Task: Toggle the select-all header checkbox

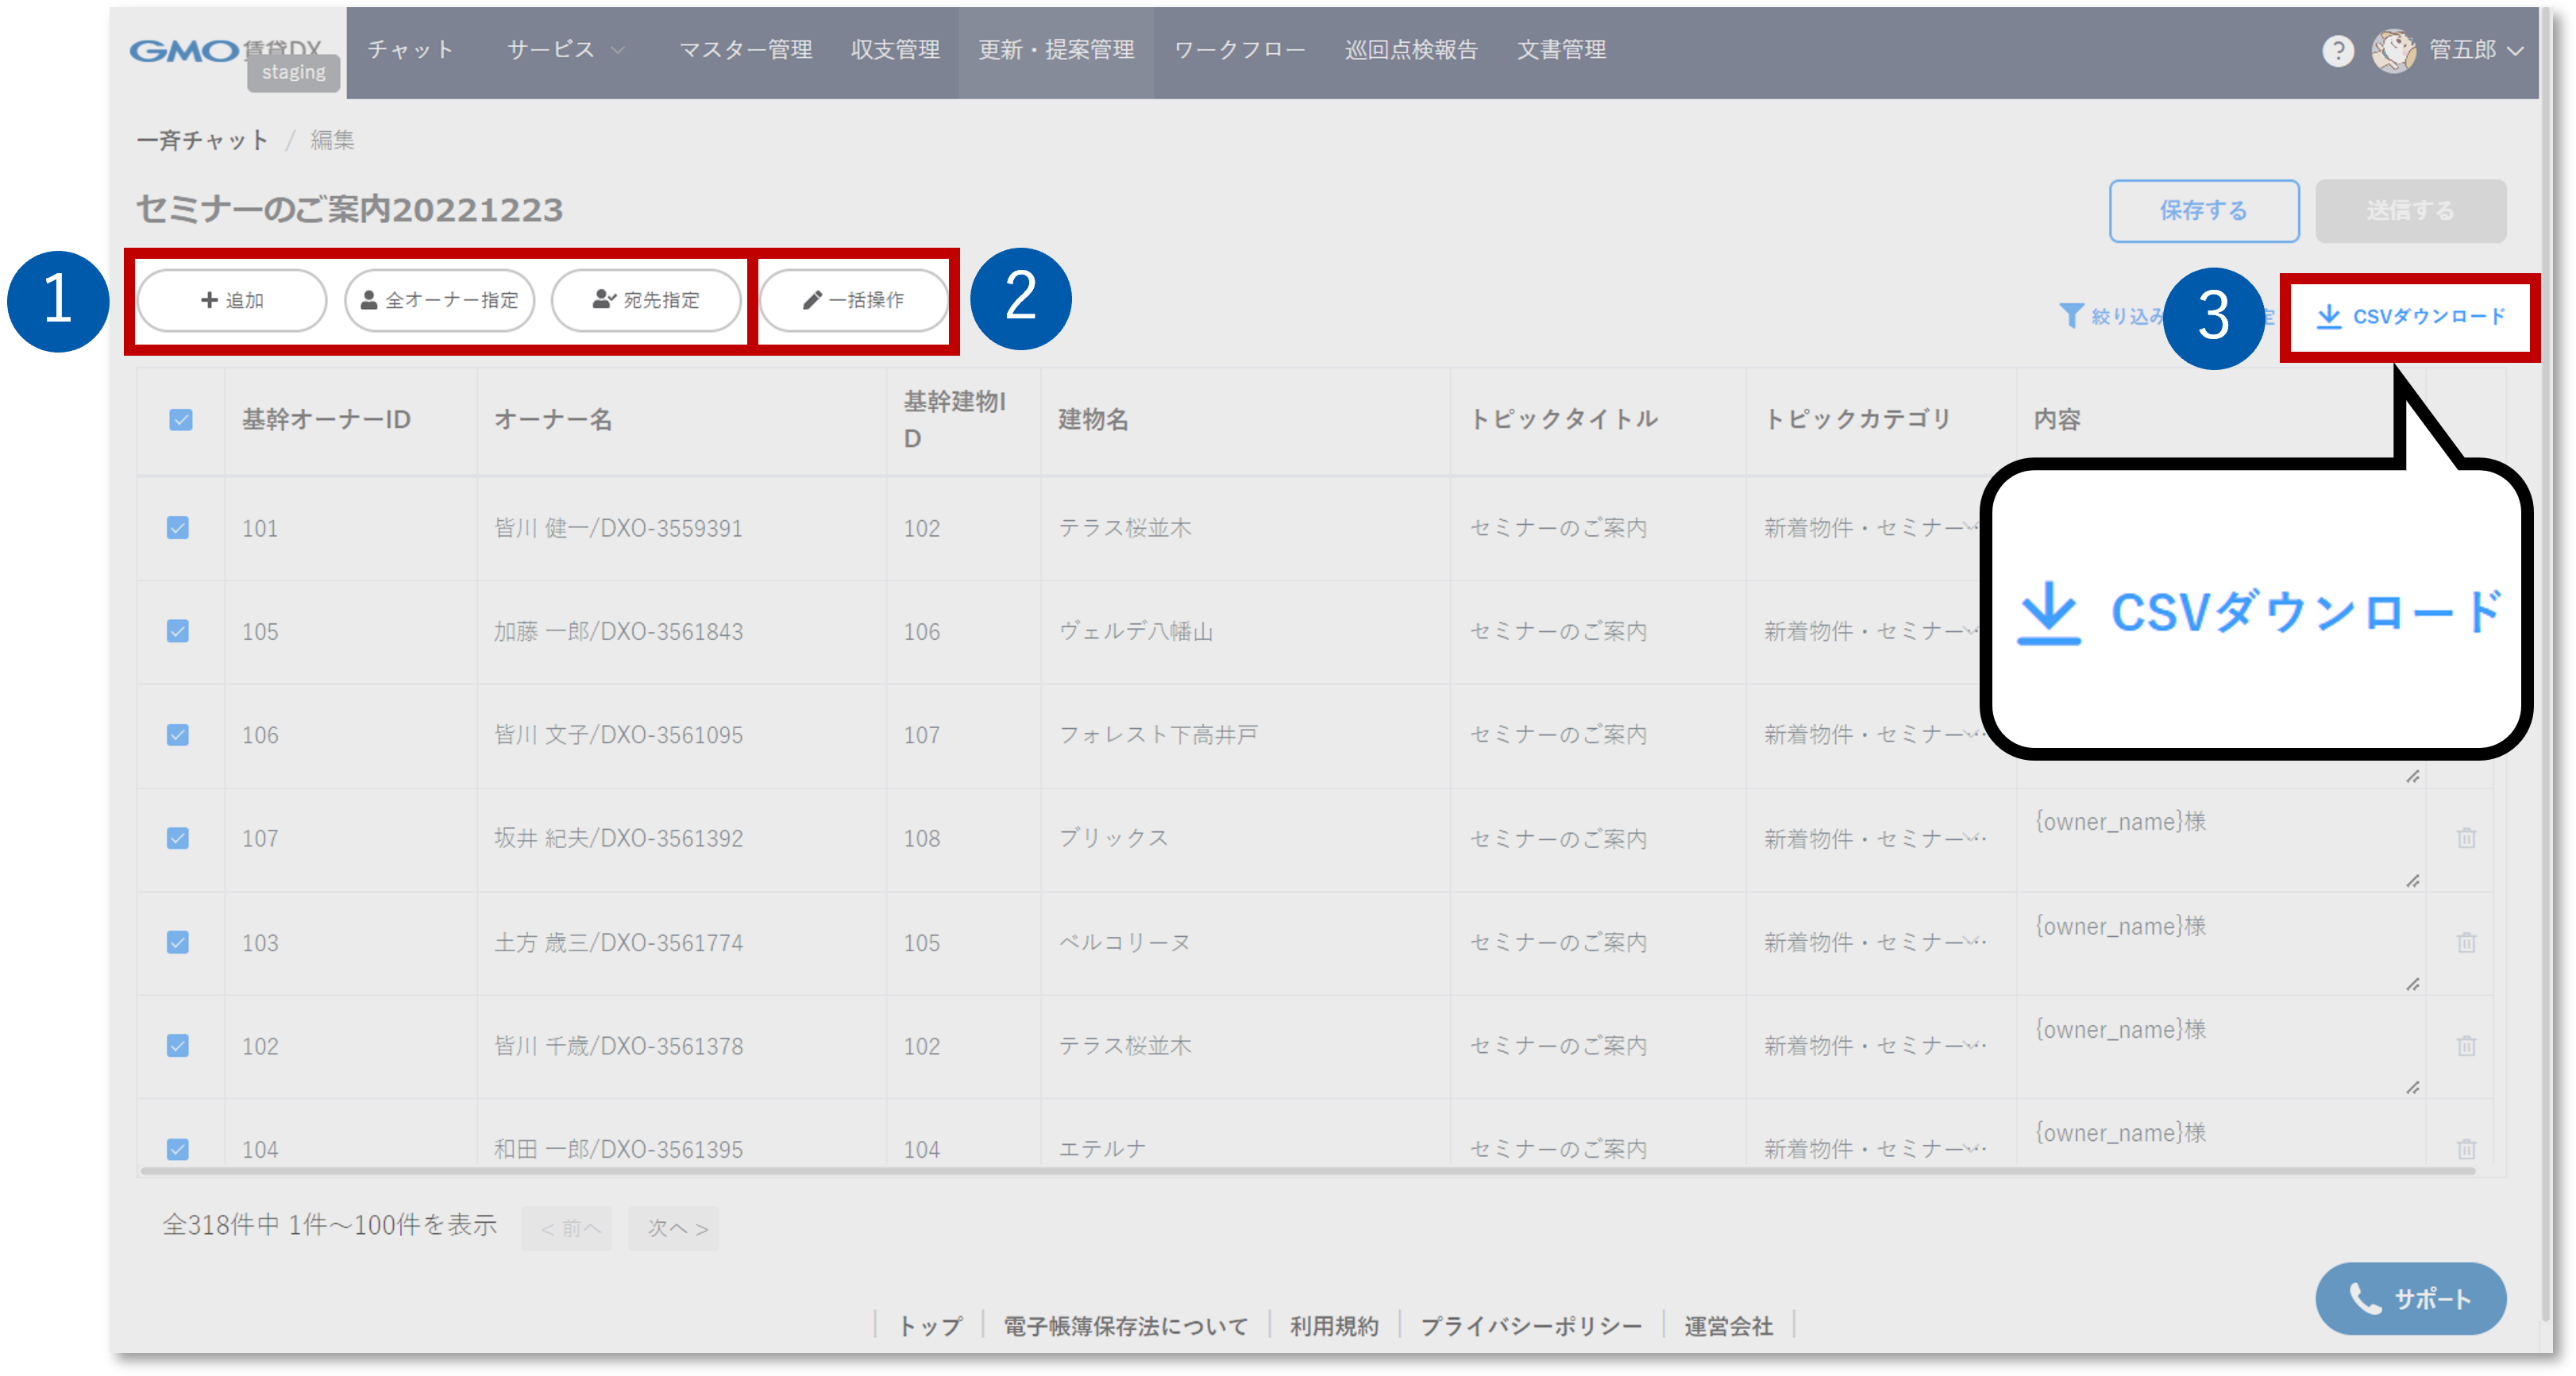Action: [181, 420]
